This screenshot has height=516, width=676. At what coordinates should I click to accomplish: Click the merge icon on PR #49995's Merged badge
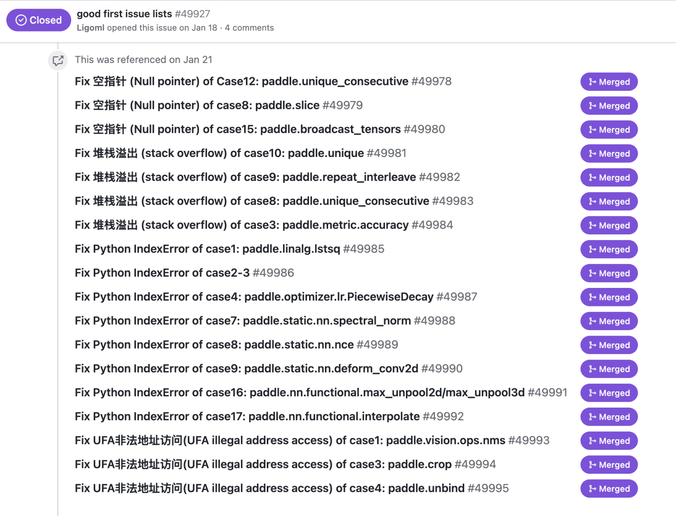tap(593, 489)
